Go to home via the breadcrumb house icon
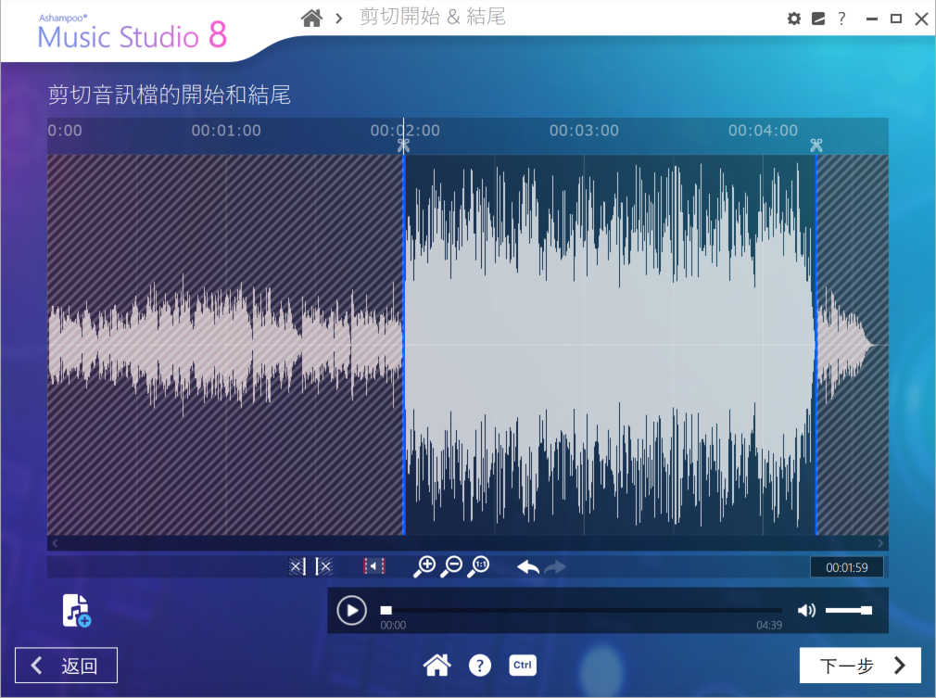 (311, 18)
